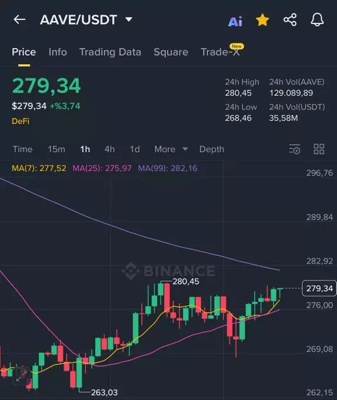Go back using the left arrow
The height and width of the screenshot is (400, 337).
click(19, 19)
